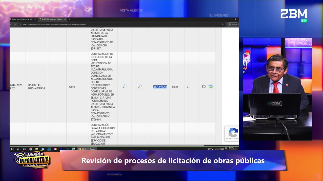Viewport: 323px width, 181px height.
Task: Open Task View on taskbar
Action: pyautogui.click(x=18, y=149)
